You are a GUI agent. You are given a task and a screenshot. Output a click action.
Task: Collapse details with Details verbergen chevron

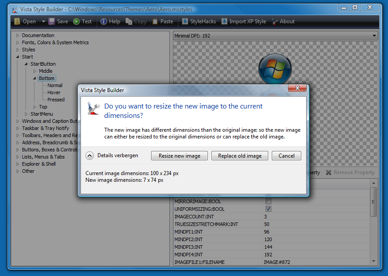(x=90, y=156)
